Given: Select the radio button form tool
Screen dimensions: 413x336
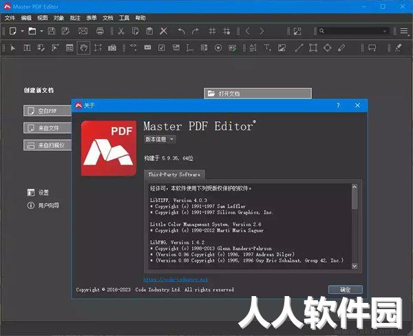Looking at the screenshot, I should click(x=218, y=48).
